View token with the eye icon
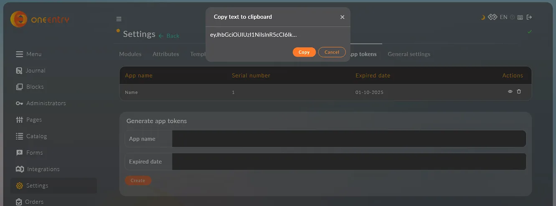This screenshot has width=556, height=206. 510,92
